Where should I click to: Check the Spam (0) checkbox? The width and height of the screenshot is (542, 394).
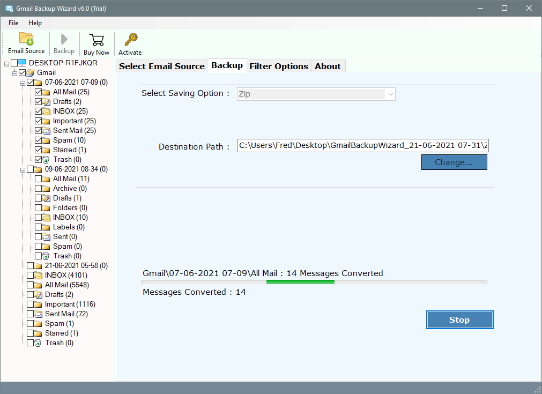click(39, 247)
